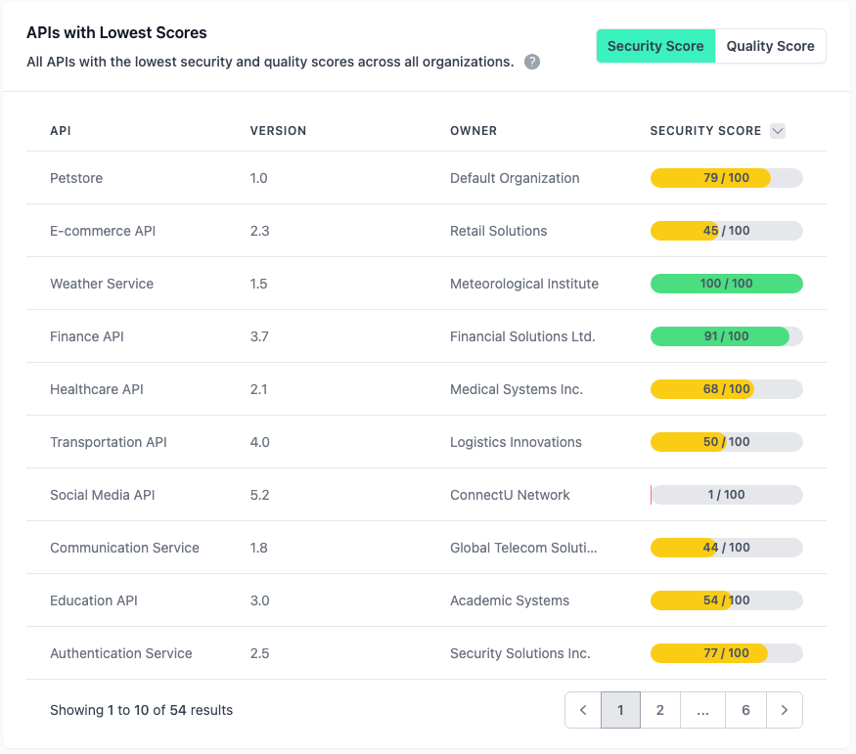Click Finance API's 91/100 score bar
The image size is (856, 754).
point(726,336)
